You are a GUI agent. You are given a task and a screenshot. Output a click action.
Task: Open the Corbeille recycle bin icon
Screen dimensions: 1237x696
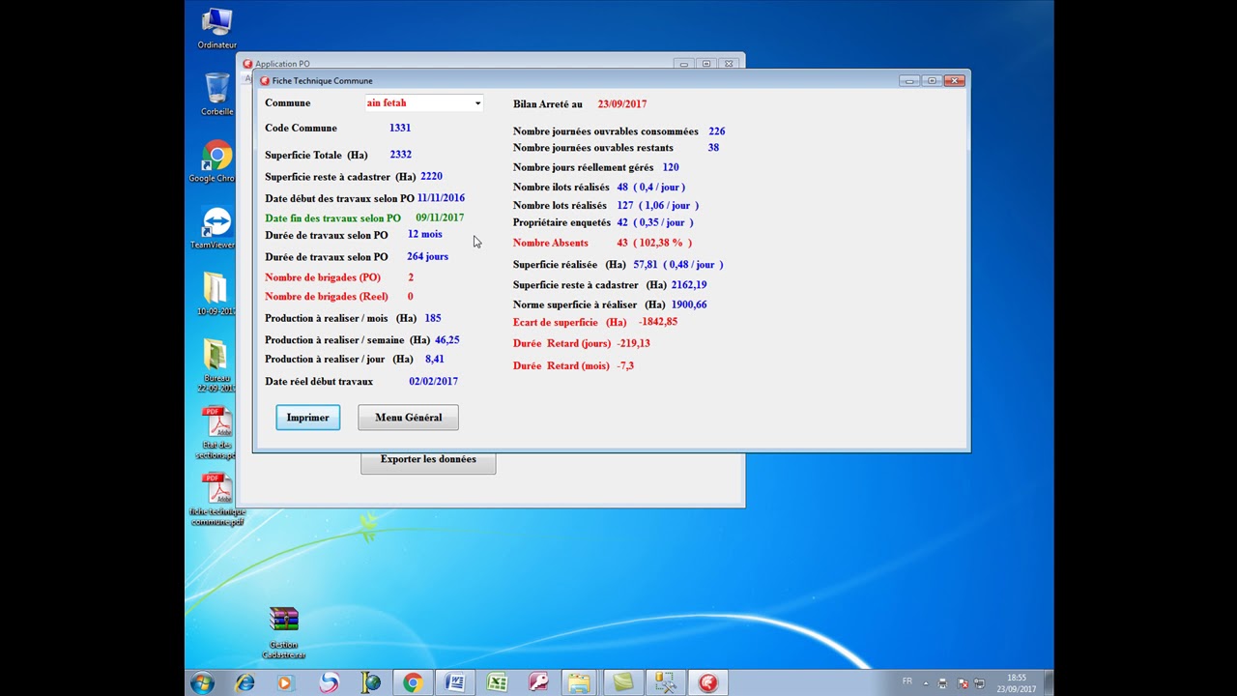tap(216, 95)
